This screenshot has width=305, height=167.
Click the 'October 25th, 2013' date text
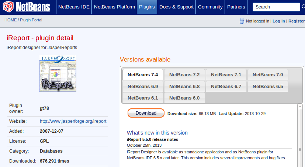click(x=144, y=145)
